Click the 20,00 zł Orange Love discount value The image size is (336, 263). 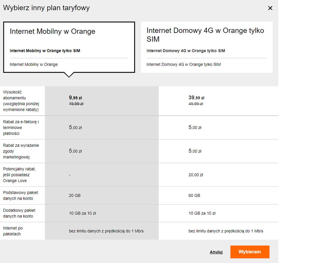pyautogui.click(x=196, y=175)
